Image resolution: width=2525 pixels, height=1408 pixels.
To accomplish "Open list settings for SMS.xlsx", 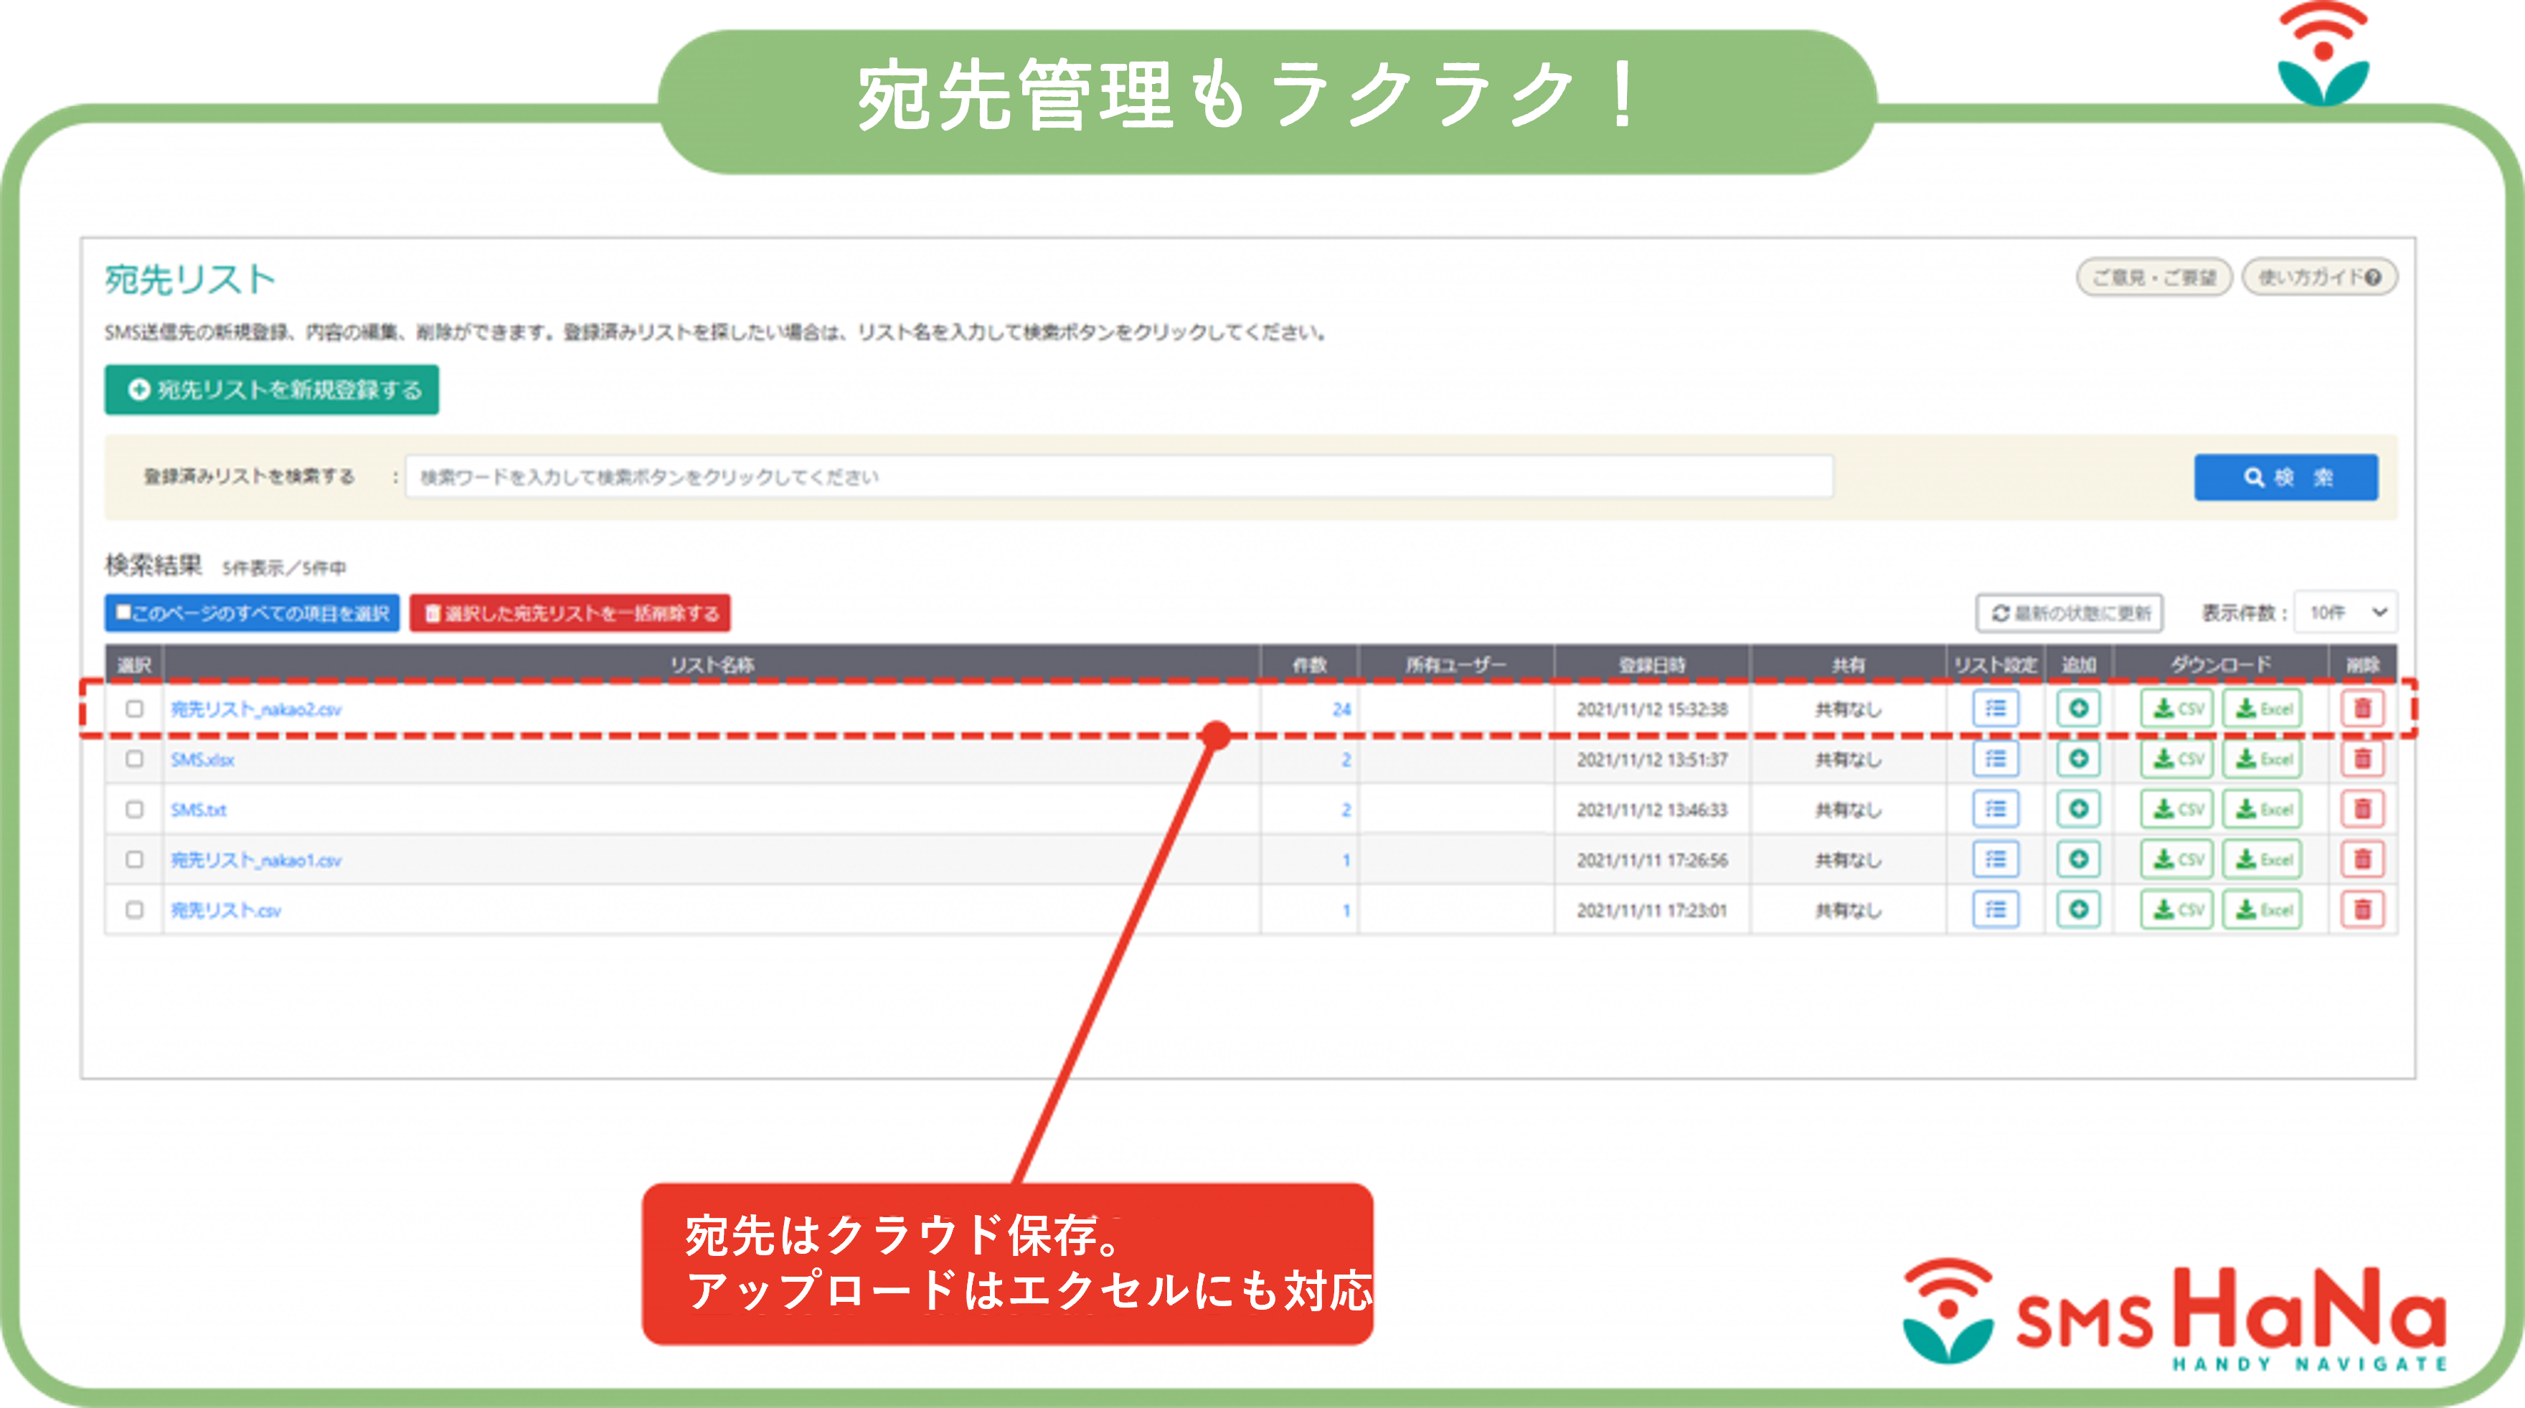I will click(x=1995, y=758).
